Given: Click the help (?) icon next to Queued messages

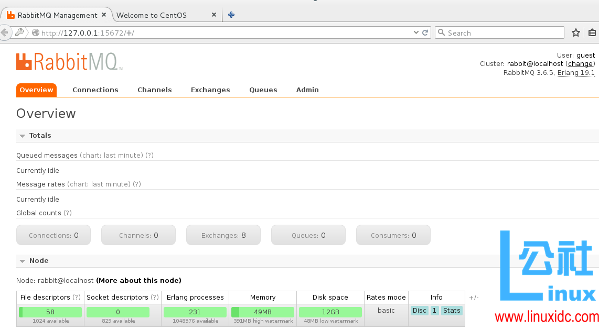Looking at the screenshot, I should (x=151, y=155).
